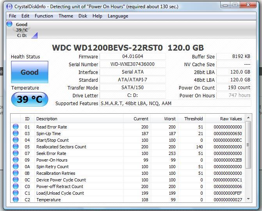Click status orb for Read Error Rate
This screenshot has height=211, width=262.
point(16,127)
